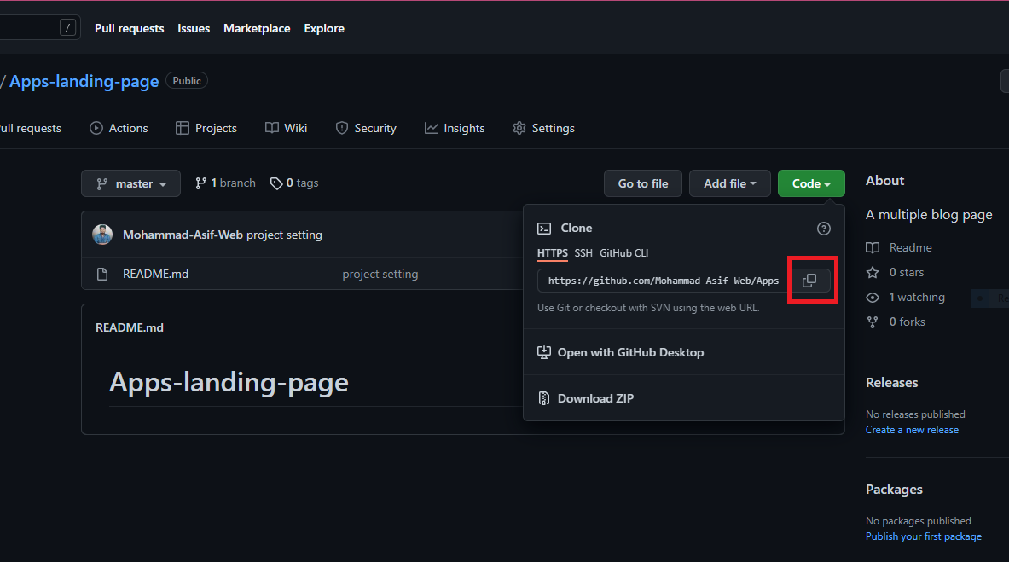Copy the HTTPS clone URL
The width and height of the screenshot is (1009, 562).
point(809,281)
